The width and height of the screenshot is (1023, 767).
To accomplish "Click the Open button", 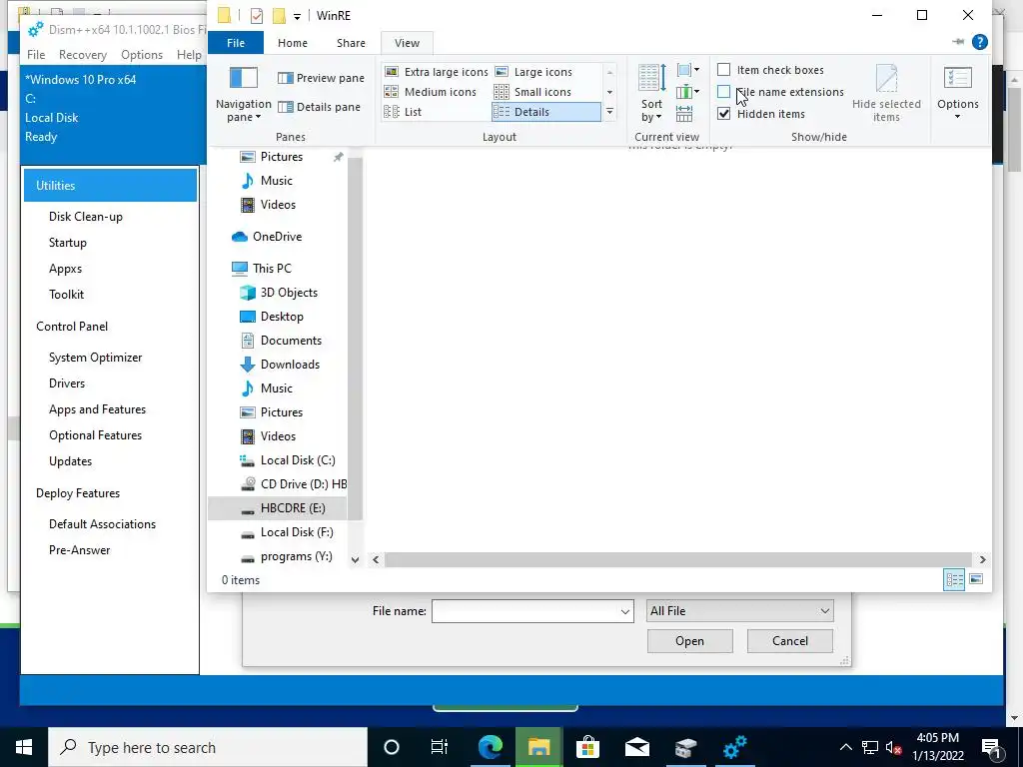I will pyautogui.click(x=689, y=641).
